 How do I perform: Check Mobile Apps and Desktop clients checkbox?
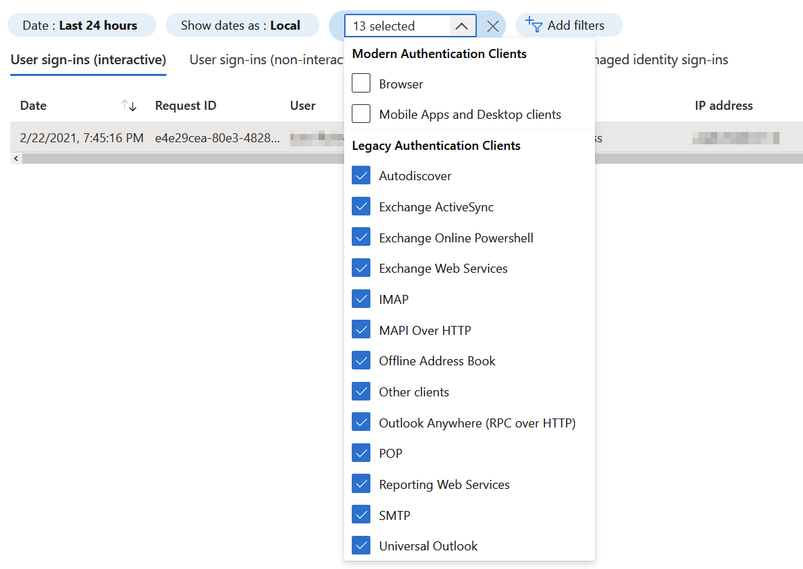tap(361, 114)
